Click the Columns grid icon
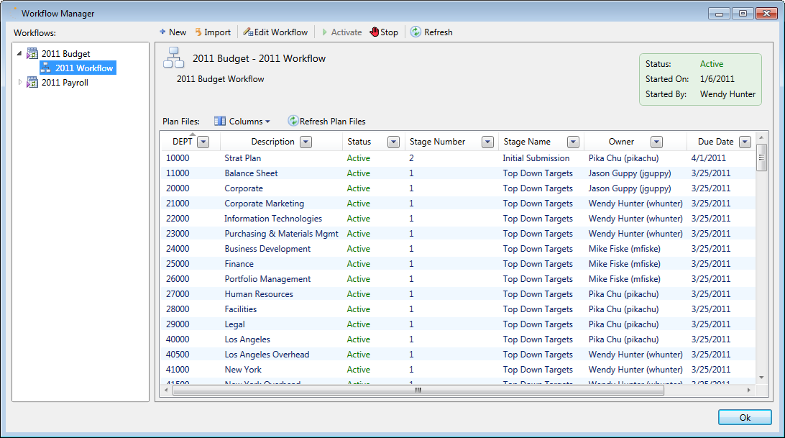The height and width of the screenshot is (438, 785). (x=220, y=122)
